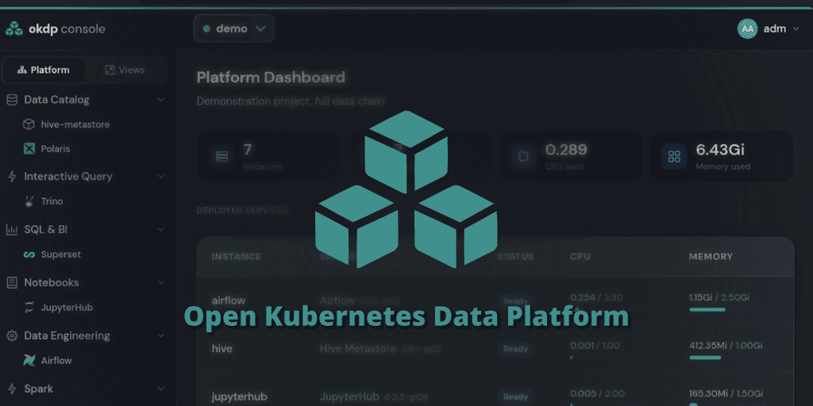Click the 0.289 CPU value

[x=565, y=150]
